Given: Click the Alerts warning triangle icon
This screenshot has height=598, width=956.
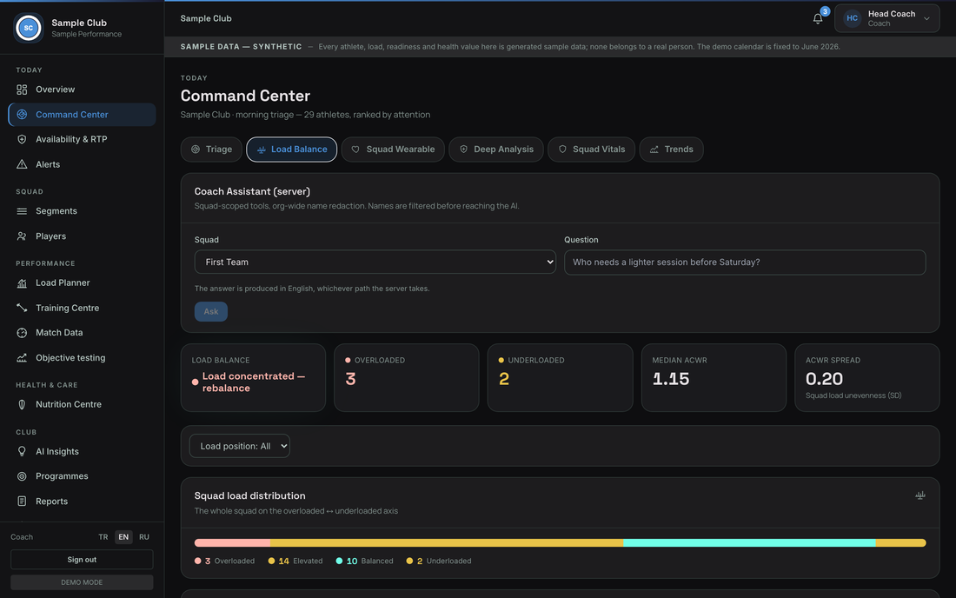Looking at the screenshot, I should click(x=22, y=164).
